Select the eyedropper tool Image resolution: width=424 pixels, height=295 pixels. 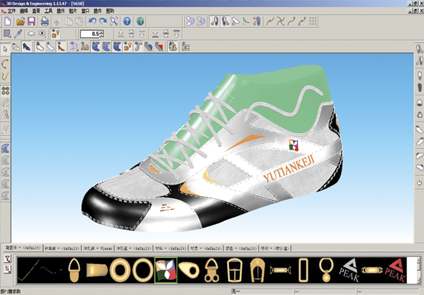click(18, 34)
